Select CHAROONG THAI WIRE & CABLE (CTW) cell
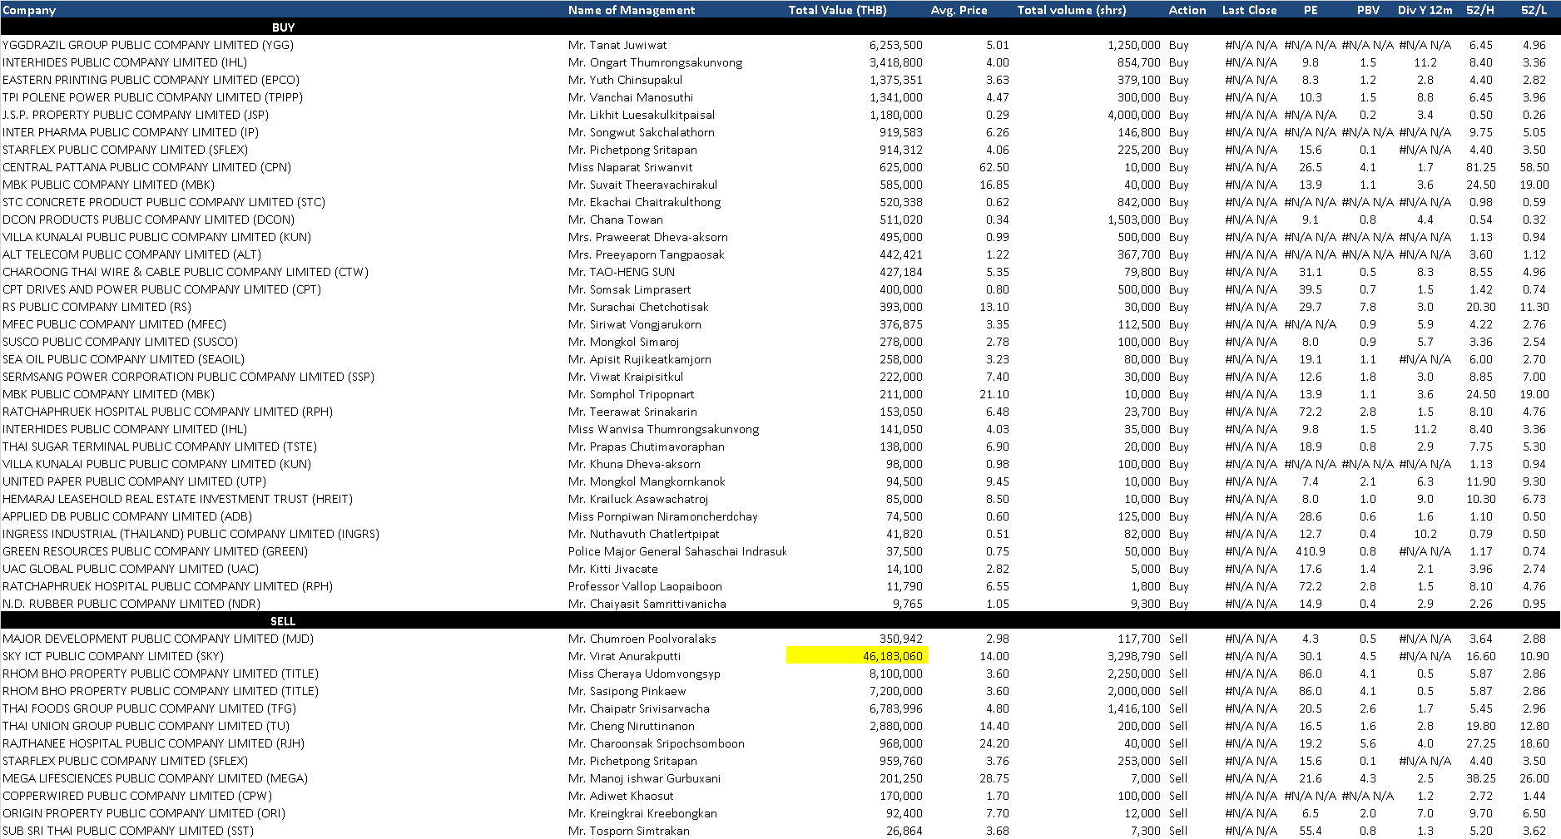Viewport: 1561px width, 839px height. coord(186,272)
